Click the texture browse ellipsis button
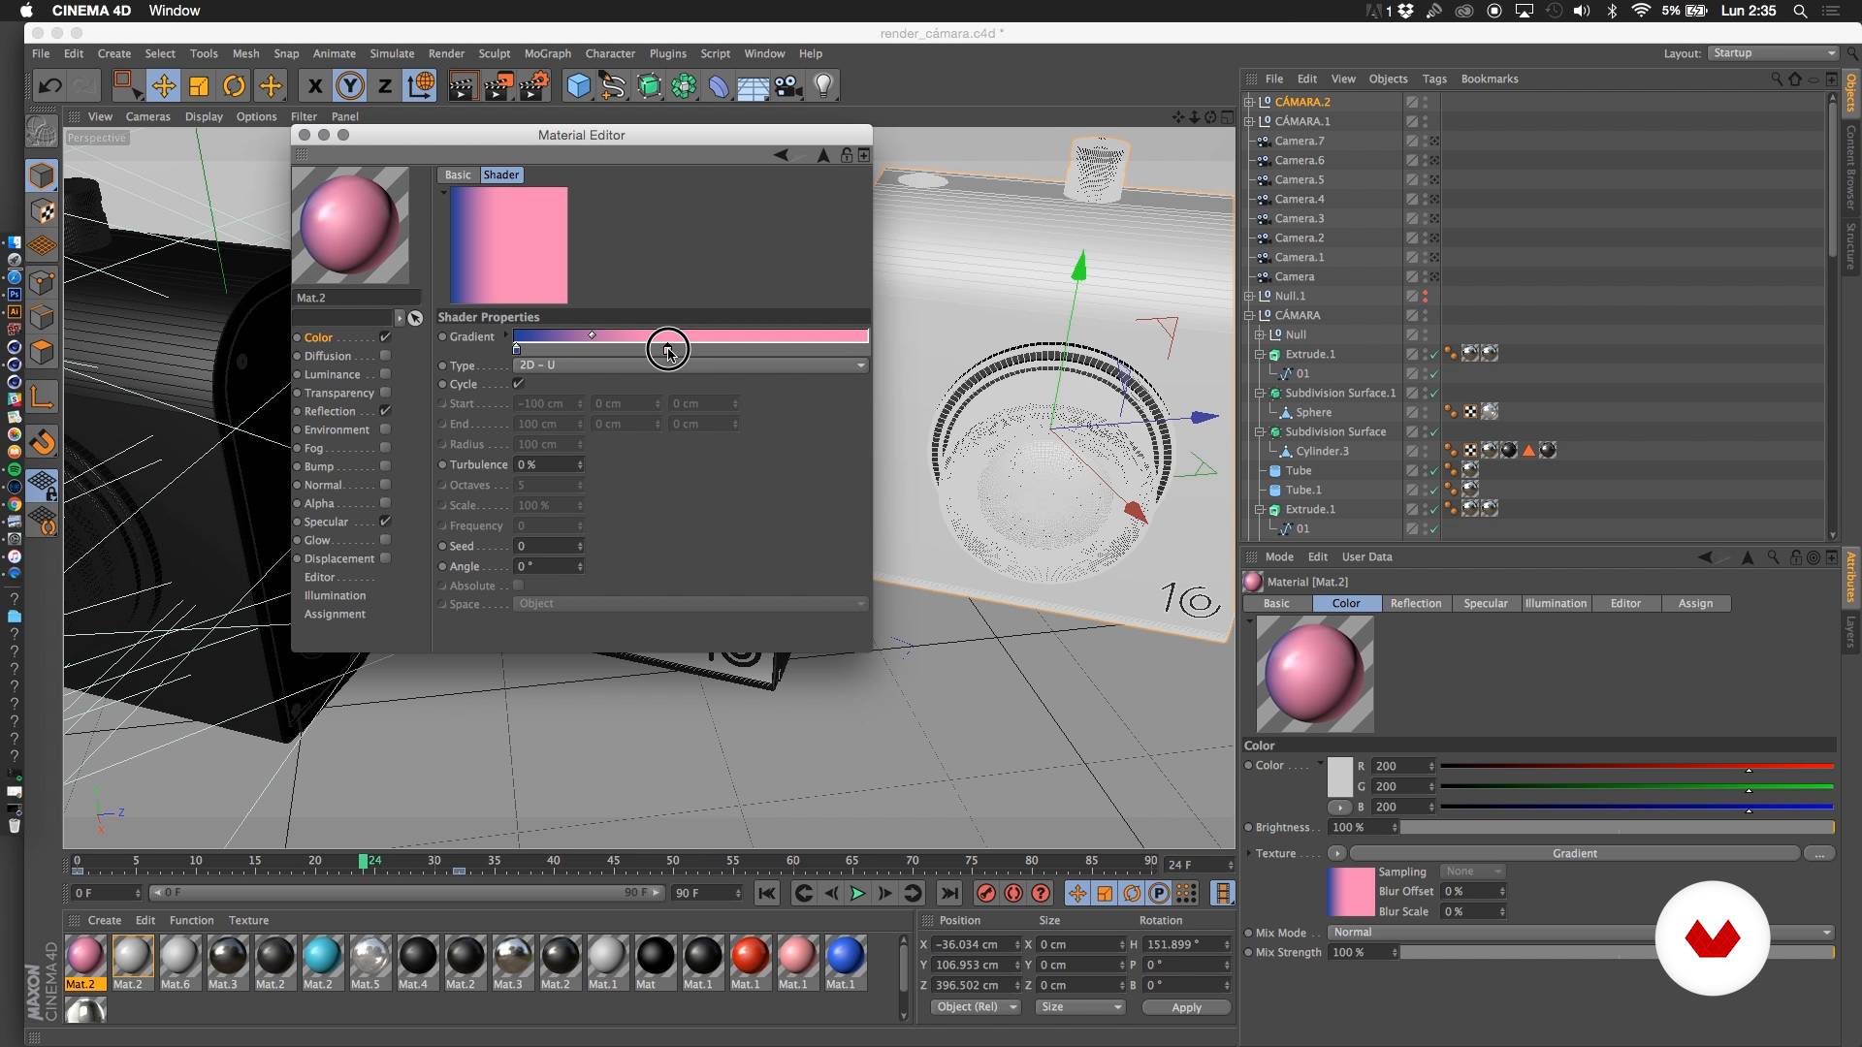This screenshot has width=1862, height=1047. pyautogui.click(x=1819, y=853)
